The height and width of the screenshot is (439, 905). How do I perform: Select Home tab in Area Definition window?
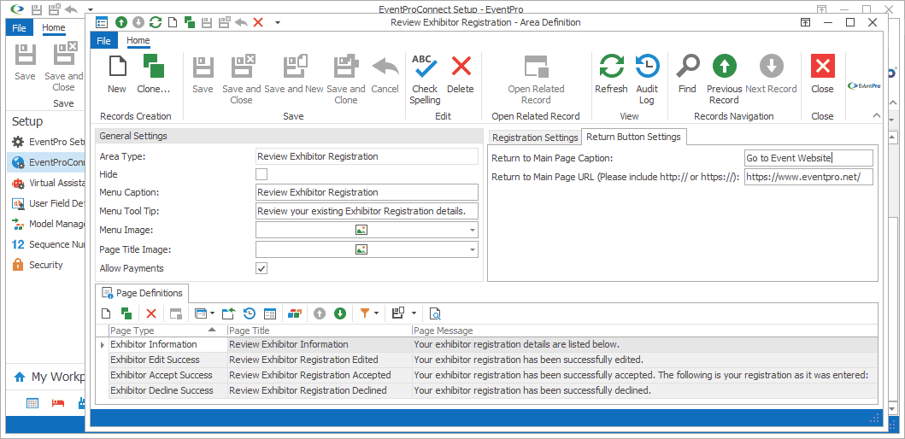(138, 40)
